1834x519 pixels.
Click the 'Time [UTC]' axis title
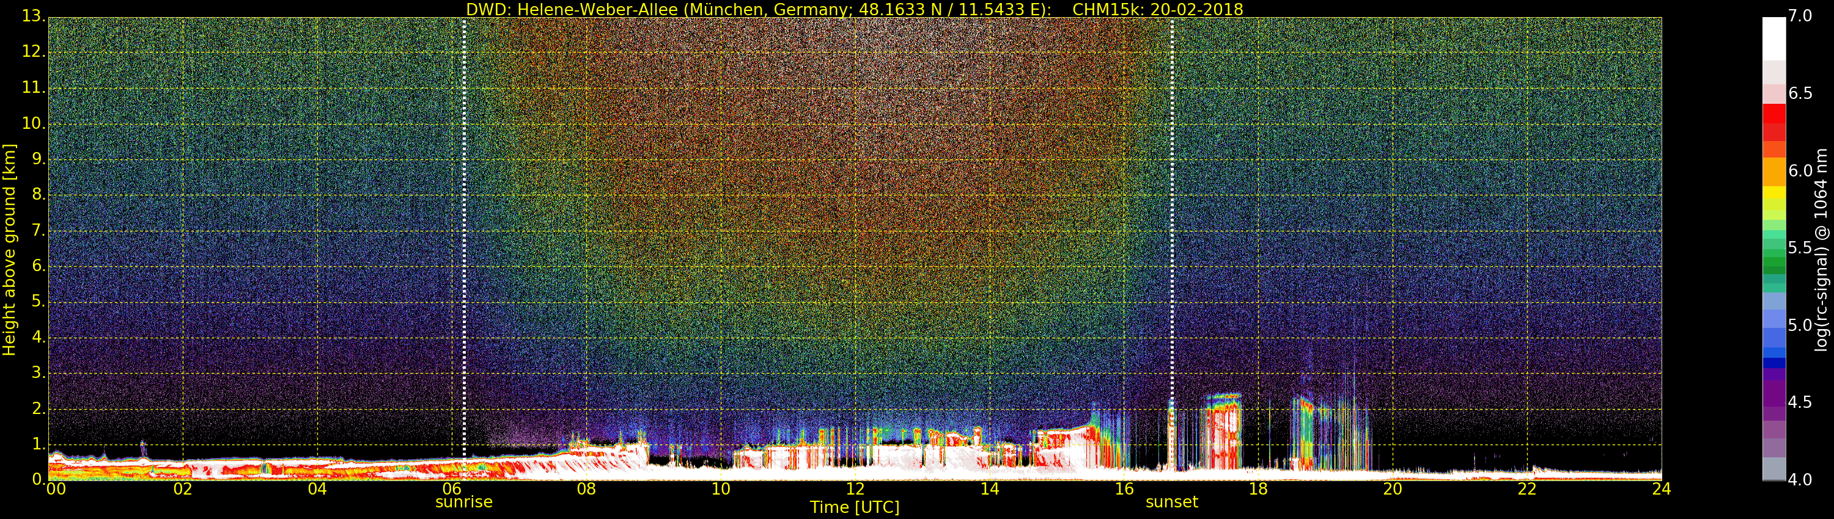855,507
